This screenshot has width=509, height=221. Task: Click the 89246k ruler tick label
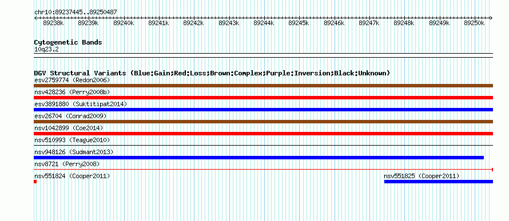coord(334,23)
